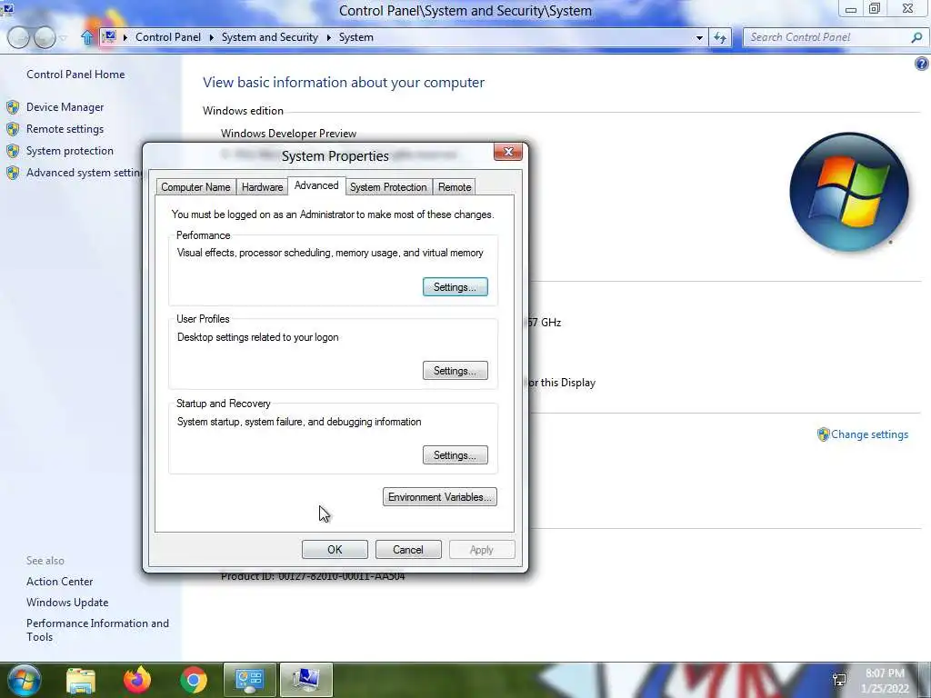931x698 pixels.
Task: Open User Profiles Settings button
Action: tap(455, 371)
